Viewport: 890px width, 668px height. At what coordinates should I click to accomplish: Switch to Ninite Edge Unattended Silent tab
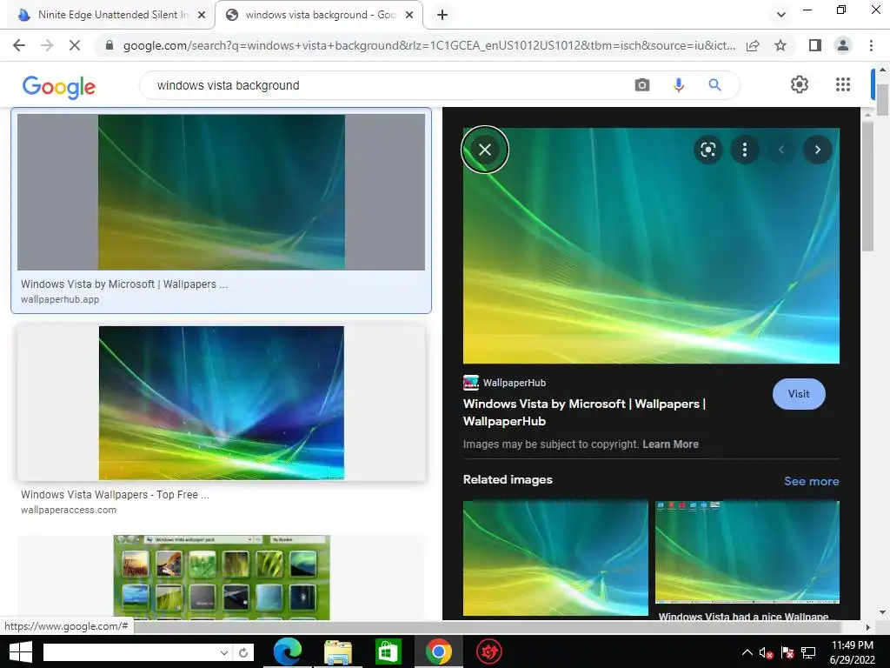click(x=112, y=15)
